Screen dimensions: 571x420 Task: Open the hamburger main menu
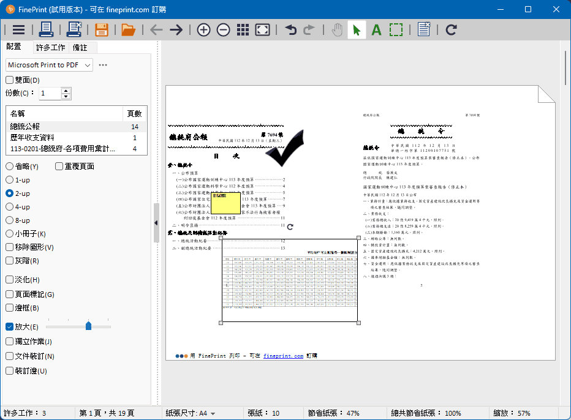point(19,29)
